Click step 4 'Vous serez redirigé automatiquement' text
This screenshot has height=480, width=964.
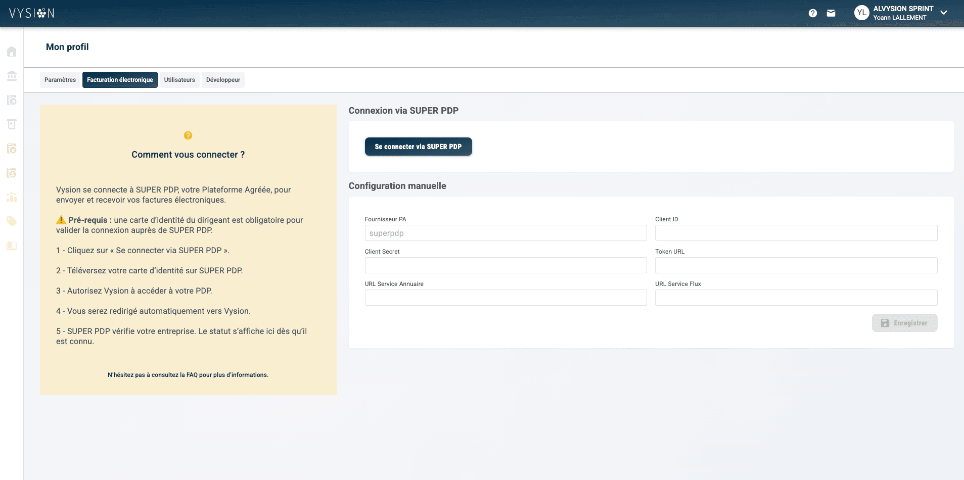[153, 311]
